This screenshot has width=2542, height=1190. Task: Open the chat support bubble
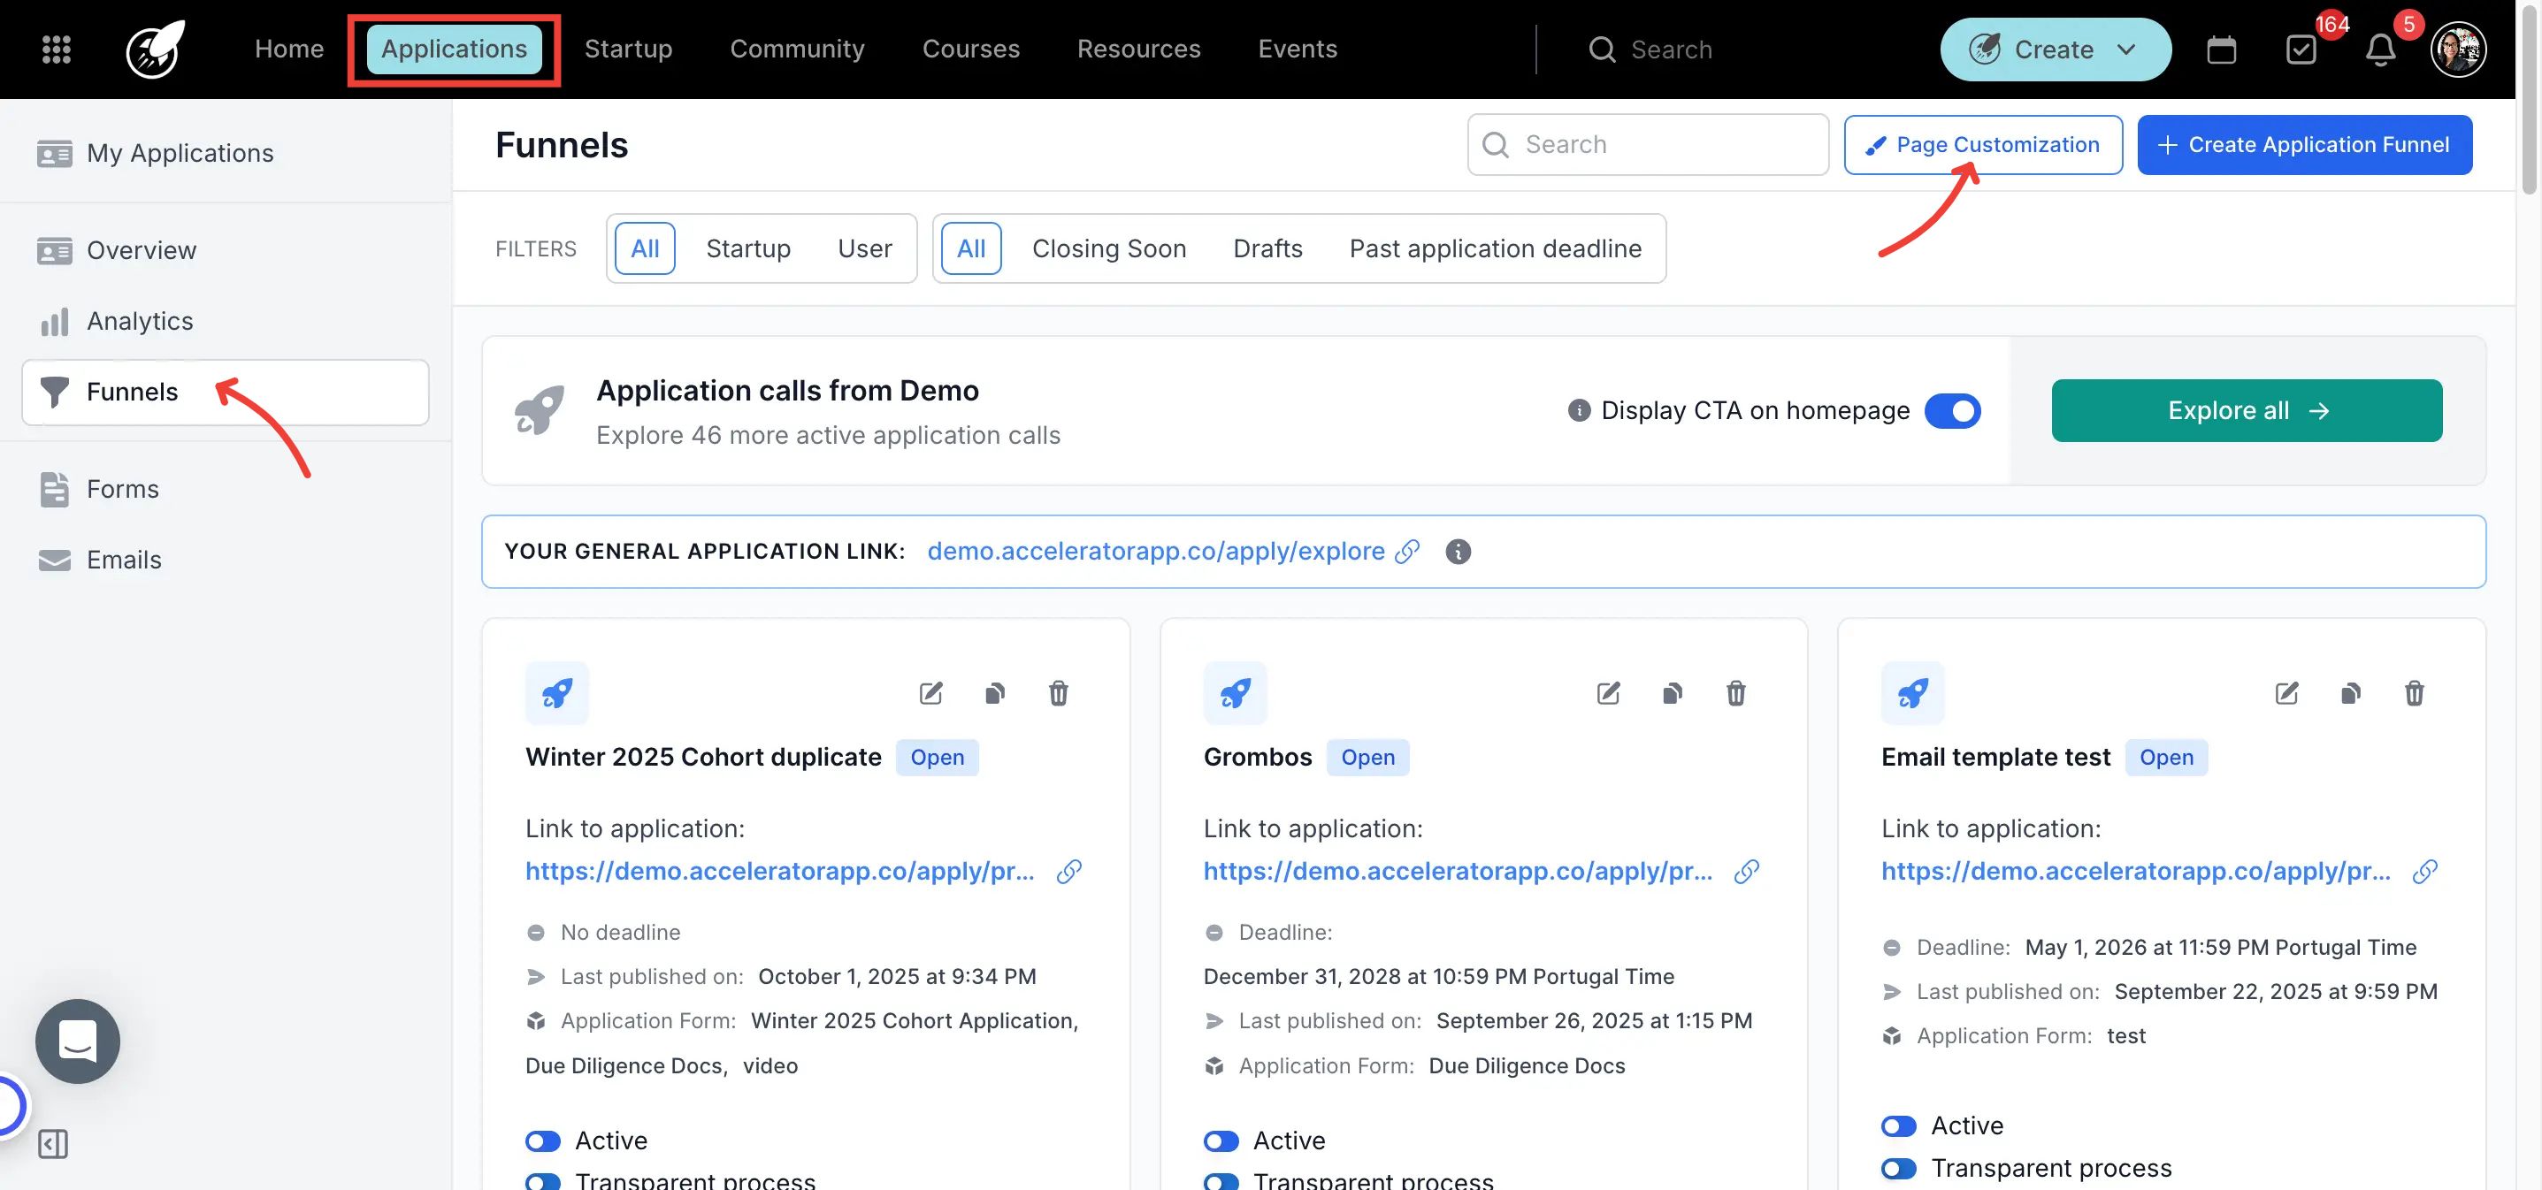[77, 1041]
